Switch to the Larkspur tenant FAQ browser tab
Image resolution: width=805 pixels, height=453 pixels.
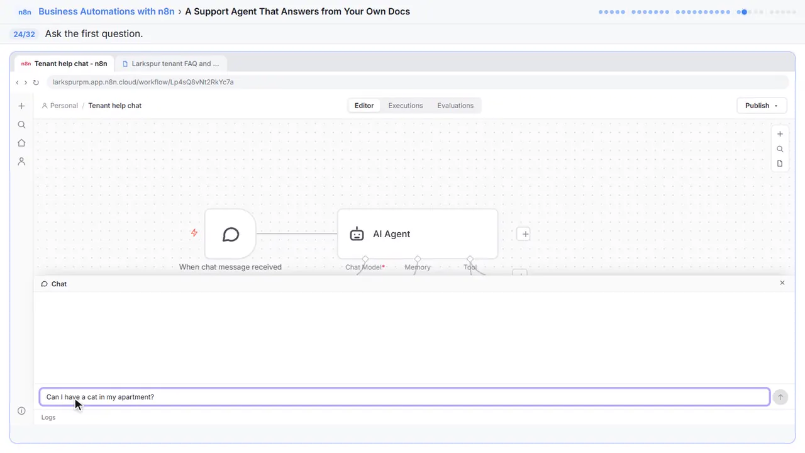[x=170, y=64]
